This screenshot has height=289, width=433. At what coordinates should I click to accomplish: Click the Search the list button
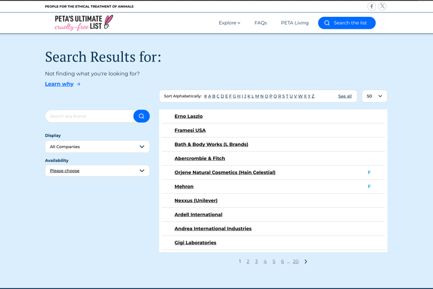tap(347, 23)
